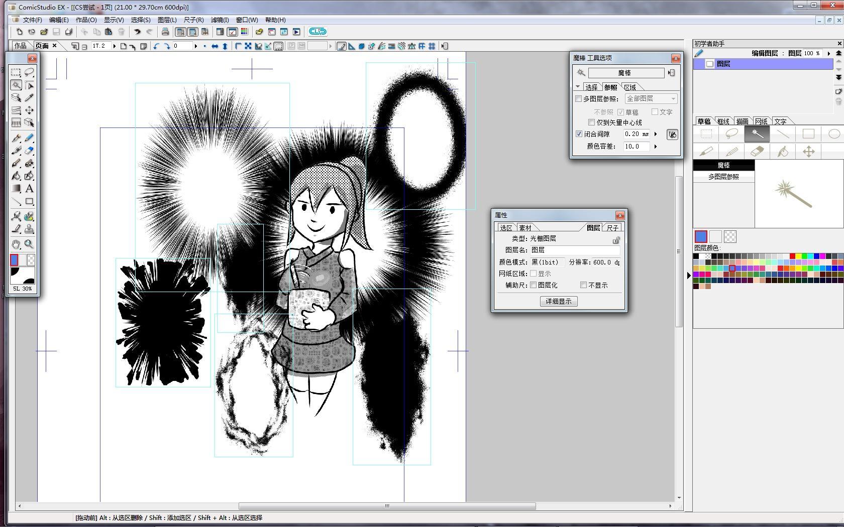Screen dimensions: 844x527
Task: Click the Print icon in the toolbar
Action: point(165,32)
